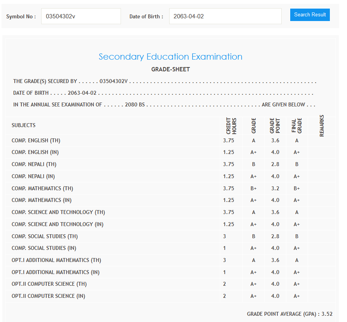Focus the Date of Birth input field
This screenshot has width=347, height=322.
(225, 16)
